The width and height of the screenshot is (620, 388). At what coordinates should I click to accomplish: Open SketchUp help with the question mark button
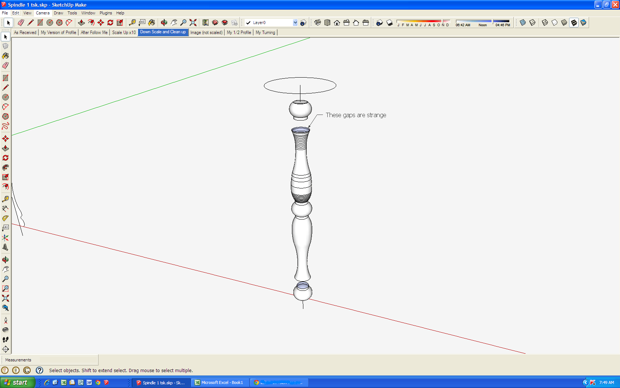click(x=39, y=370)
